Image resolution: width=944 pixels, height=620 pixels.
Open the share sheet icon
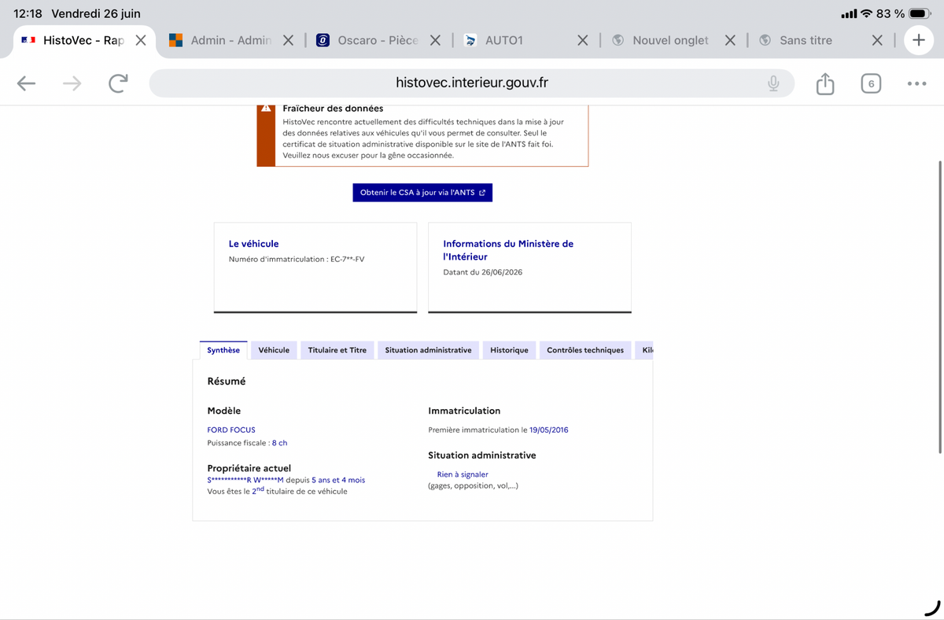(824, 83)
